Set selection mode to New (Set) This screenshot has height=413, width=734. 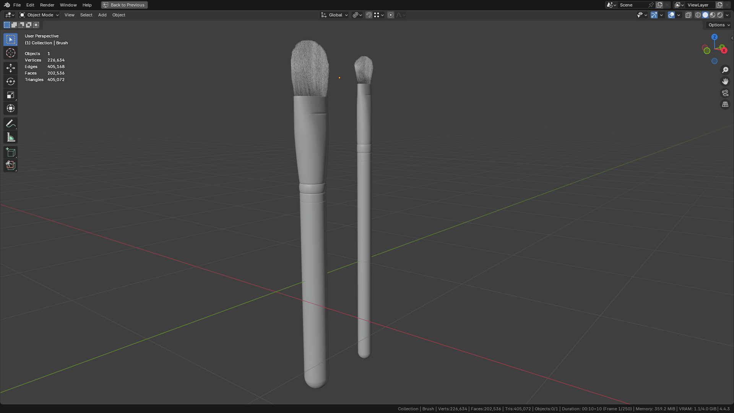(x=7, y=25)
